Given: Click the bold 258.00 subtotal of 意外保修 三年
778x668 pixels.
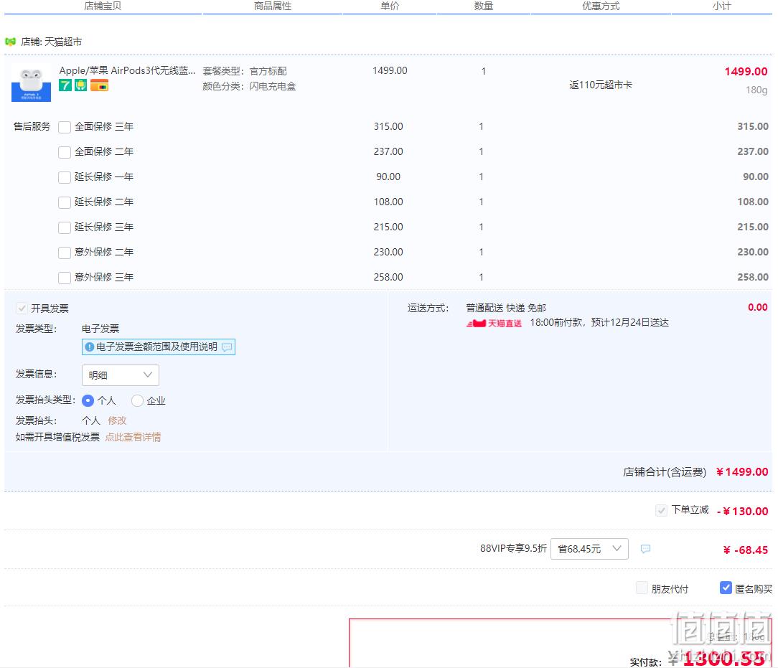Looking at the screenshot, I should [753, 277].
